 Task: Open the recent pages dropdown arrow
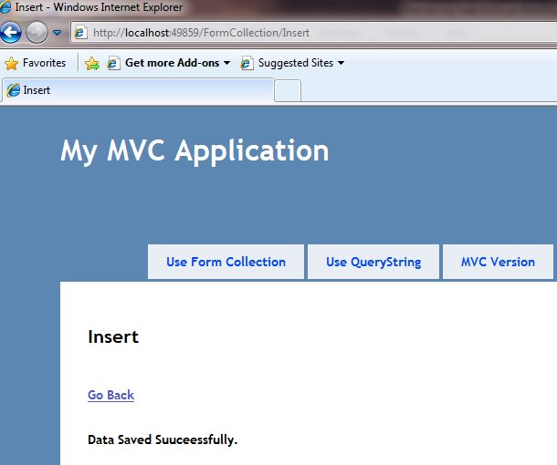coord(57,33)
